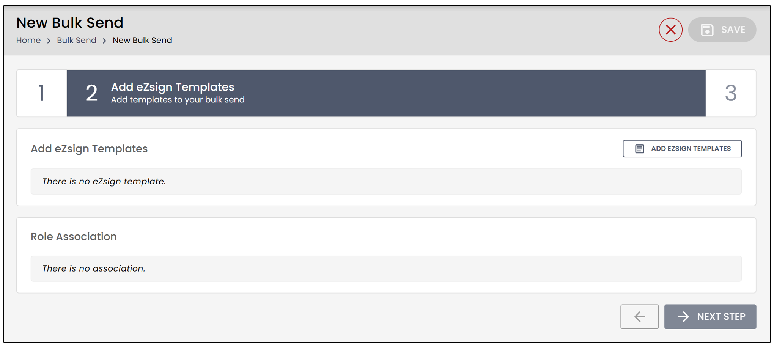
Task: Open the Home breadcrumb link
Action: pos(28,40)
